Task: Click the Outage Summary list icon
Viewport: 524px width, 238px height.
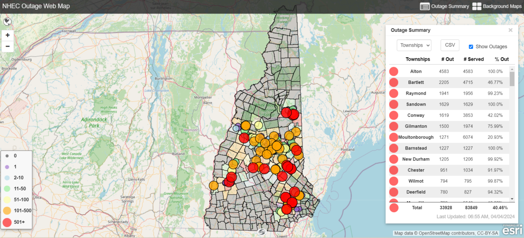Action: tap(425, 7)
